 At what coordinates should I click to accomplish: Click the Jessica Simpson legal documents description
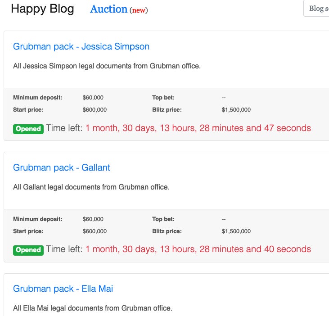pyautogui.click(x=107, y=66)
